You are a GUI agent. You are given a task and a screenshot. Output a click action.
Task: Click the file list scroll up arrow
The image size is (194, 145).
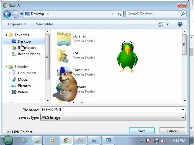[185, 32]
